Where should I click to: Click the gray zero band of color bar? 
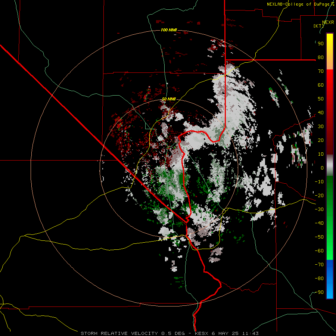coord(330,165)
